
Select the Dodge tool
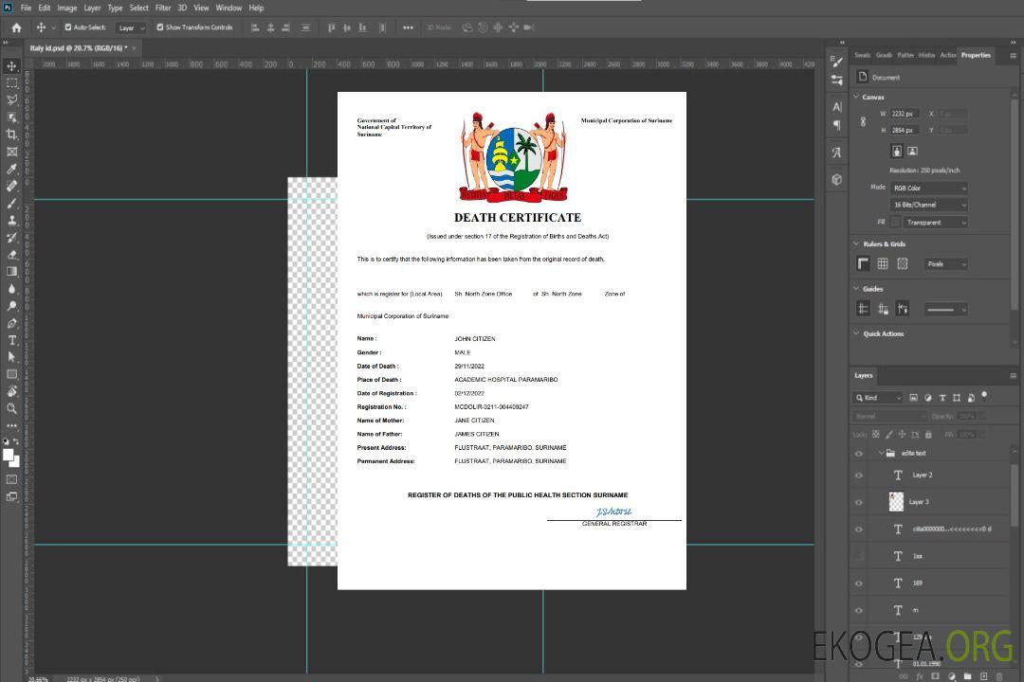click(x=11, y=306)
